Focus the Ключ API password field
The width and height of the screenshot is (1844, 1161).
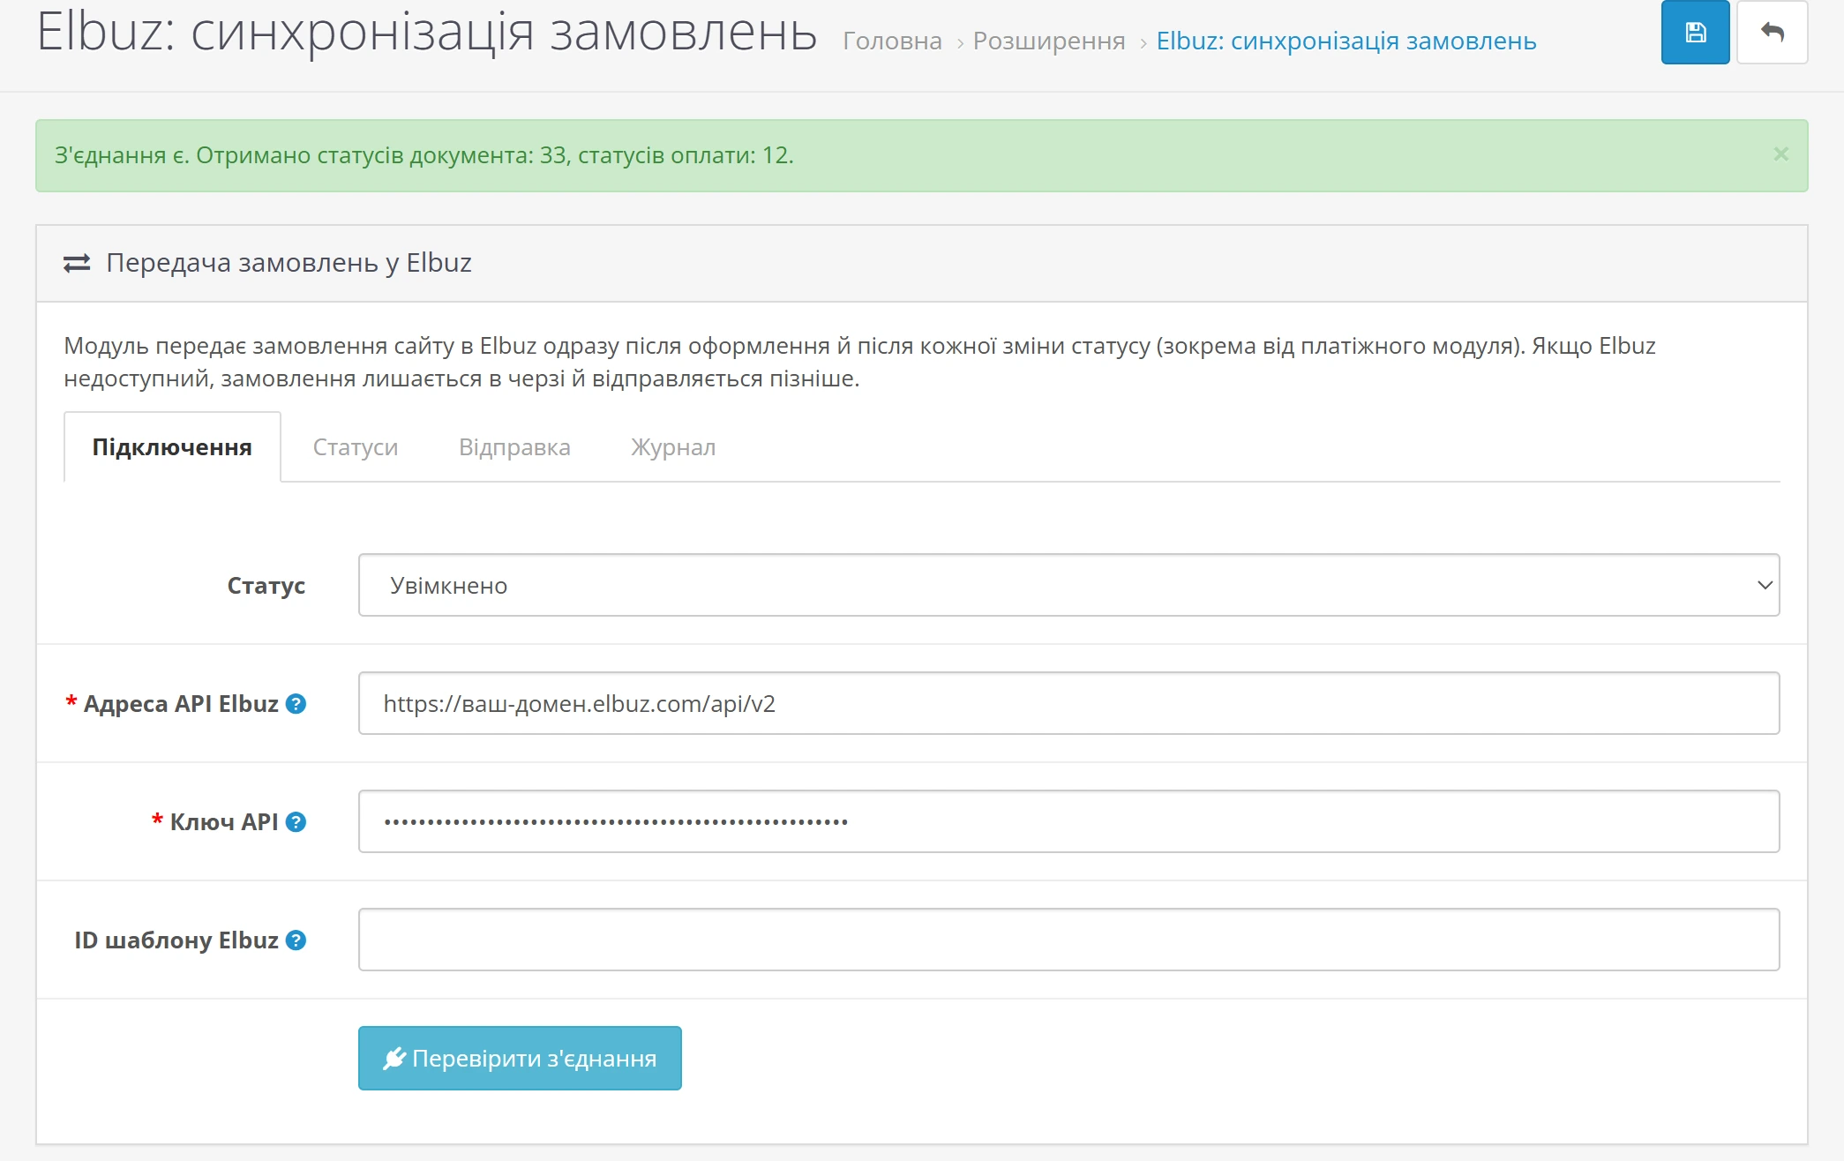point(1068,821)
